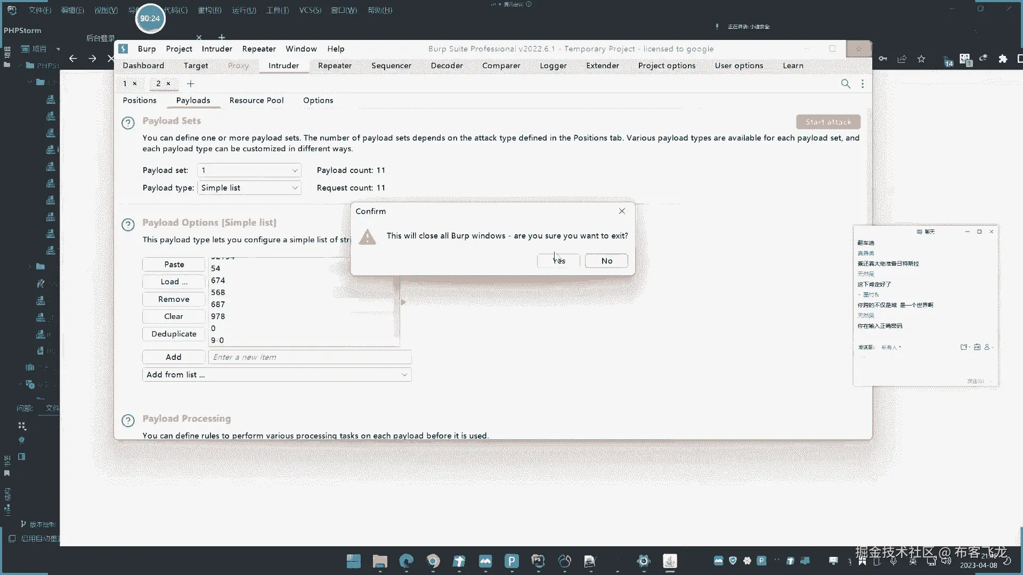The width and height of the screenshot is (1023, 575).
Task: Click the Payload Options help question icon
Action: pos(128,225)
